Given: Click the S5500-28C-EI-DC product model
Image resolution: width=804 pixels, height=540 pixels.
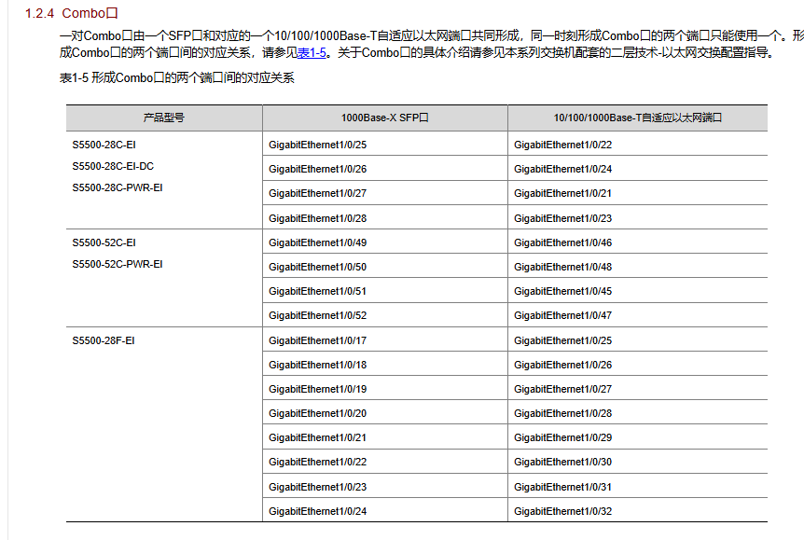Looking at the screenshot, I should click(113, 166).
